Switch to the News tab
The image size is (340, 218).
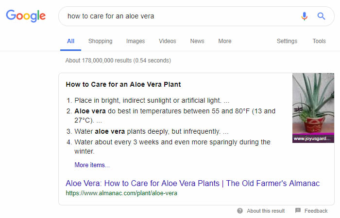(x=197, y=41)
